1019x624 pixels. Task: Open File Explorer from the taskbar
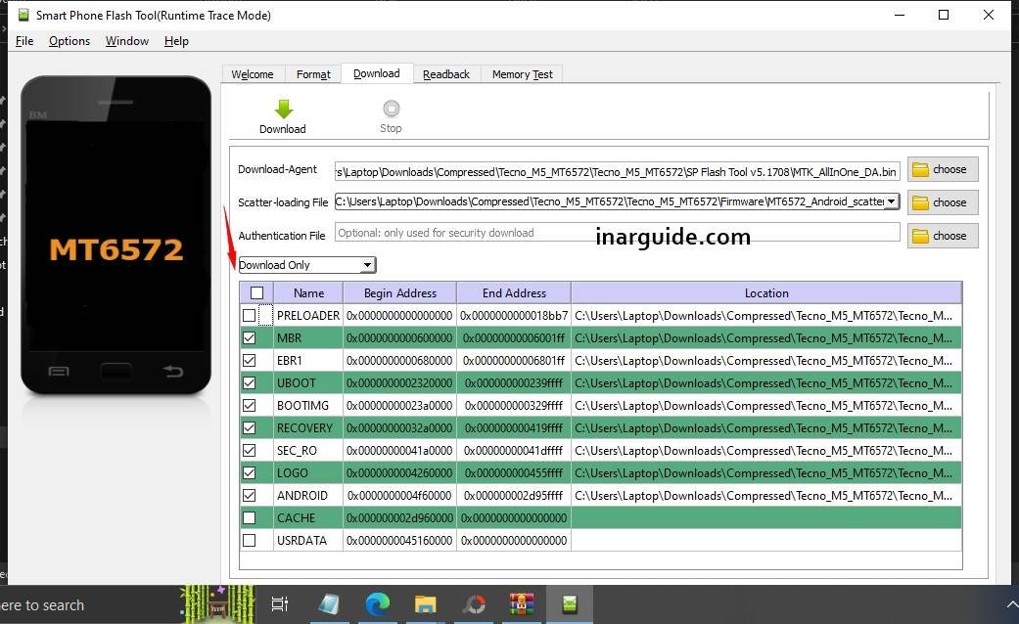(425, 603)
